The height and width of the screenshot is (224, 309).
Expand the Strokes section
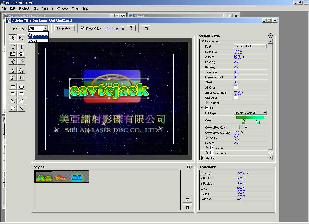coord(202,158)
